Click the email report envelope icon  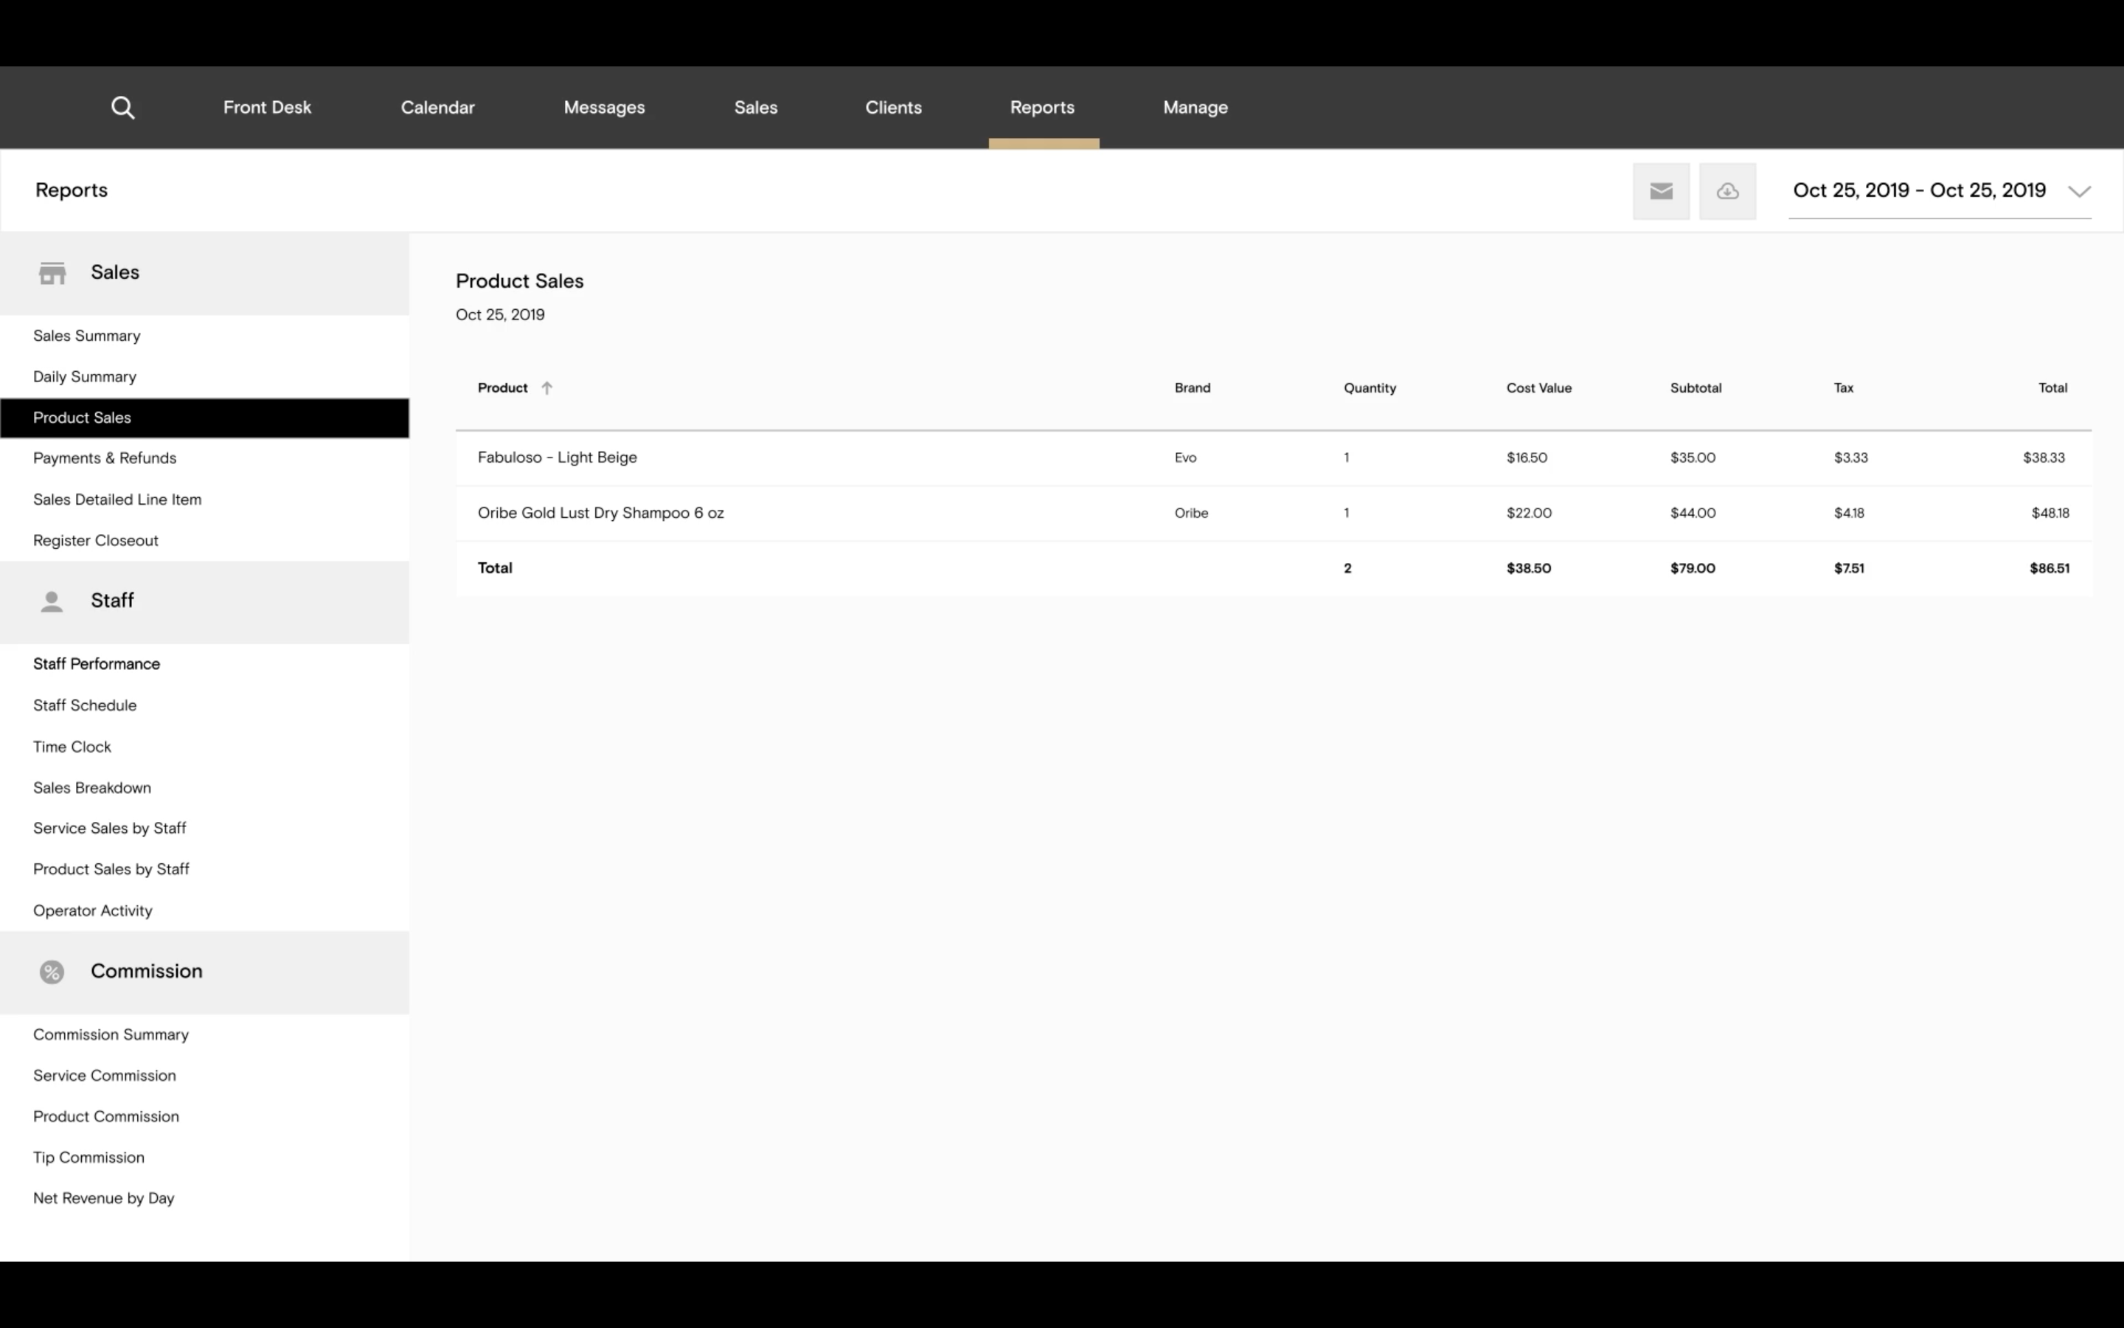pyautogui.click(x=1661, y=190)
